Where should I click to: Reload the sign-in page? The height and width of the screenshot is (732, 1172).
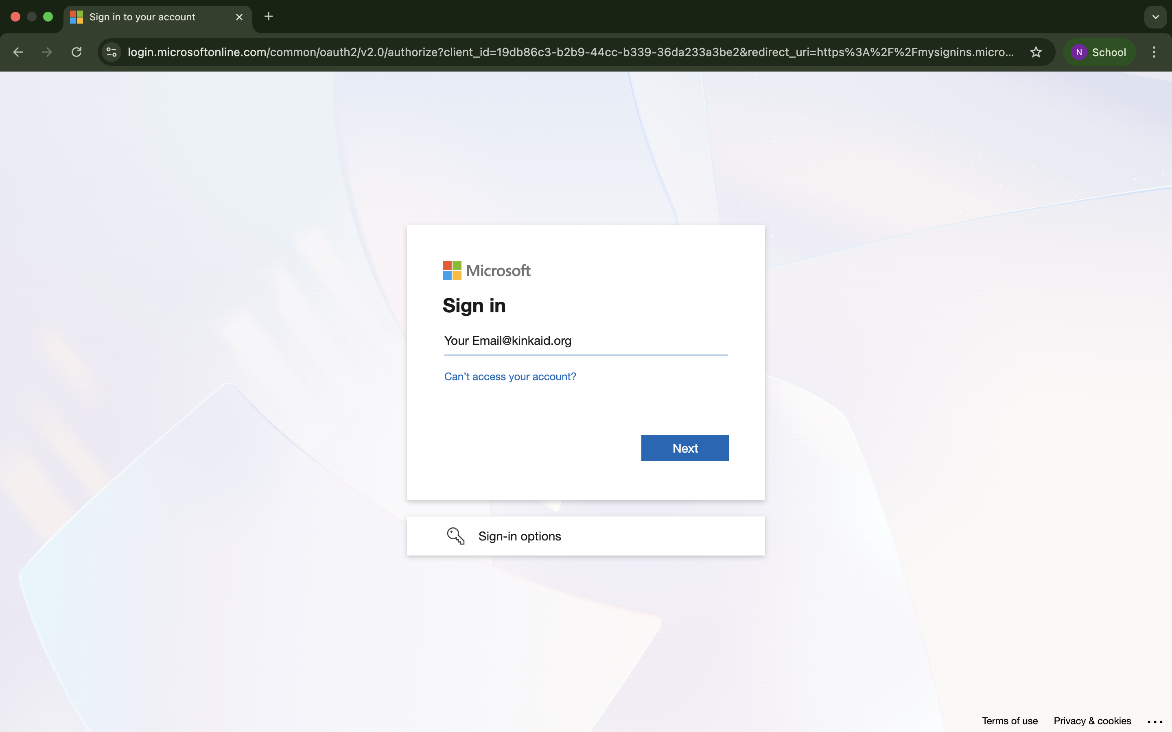(77, 52)
